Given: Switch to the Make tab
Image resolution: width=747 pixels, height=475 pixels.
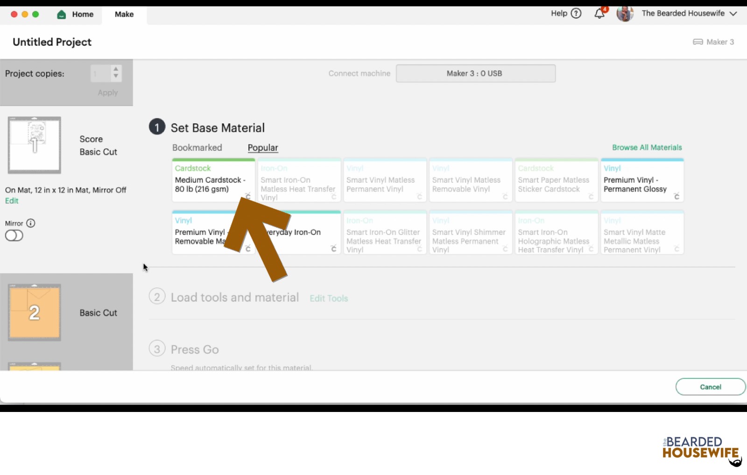Looking at the screenshot, I should [x=124, y=14].
